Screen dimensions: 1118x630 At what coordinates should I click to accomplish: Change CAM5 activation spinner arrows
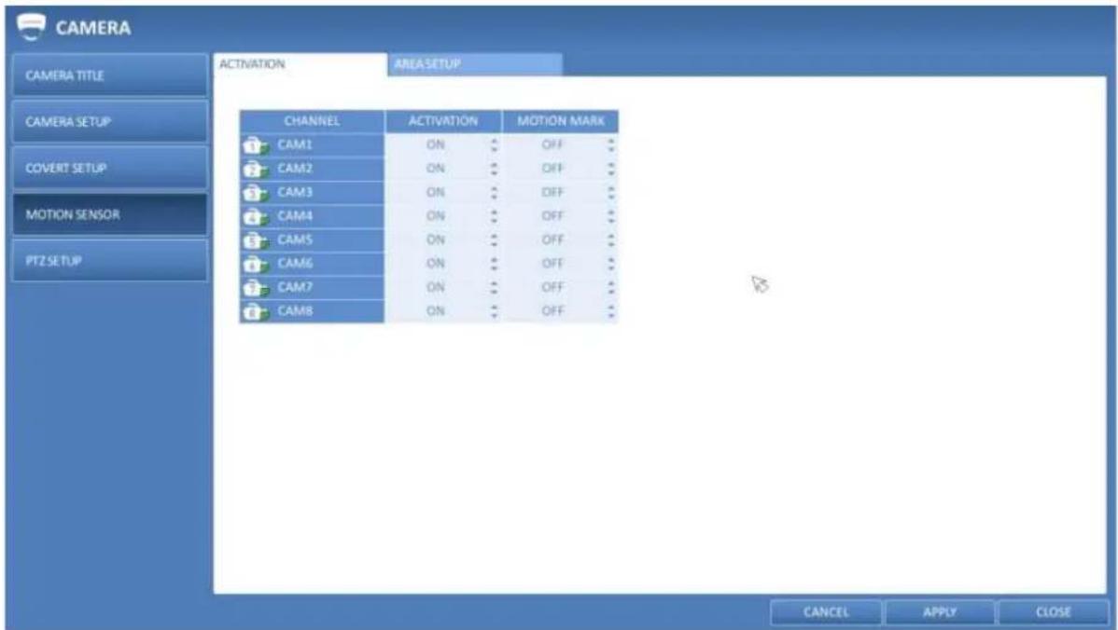click(494, 240)
